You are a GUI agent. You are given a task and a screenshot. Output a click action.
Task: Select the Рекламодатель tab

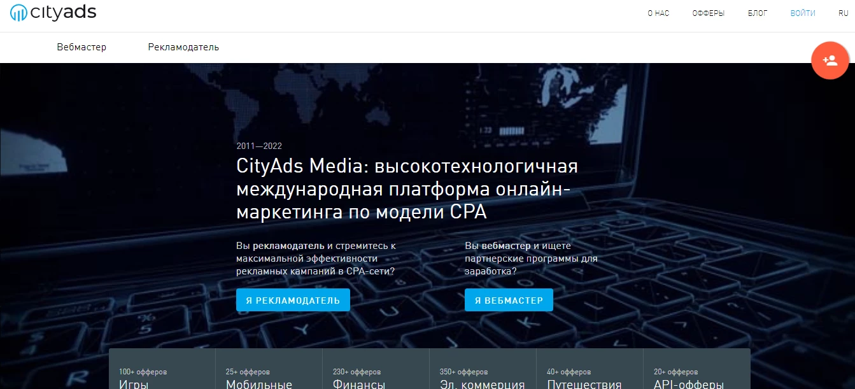pyautogui.click(x=183, y=47)
